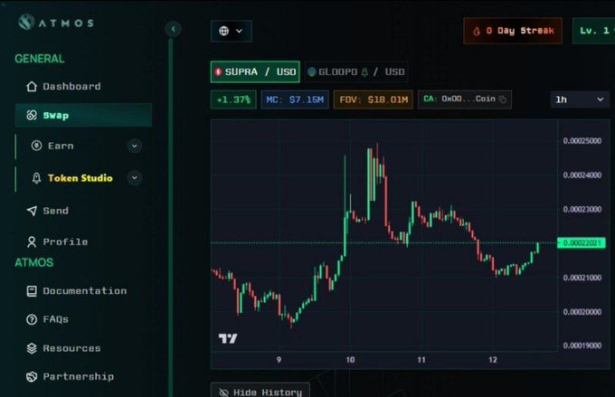615x397 pixels.
Task: Open the Partnership link
Action: (78, 376)
